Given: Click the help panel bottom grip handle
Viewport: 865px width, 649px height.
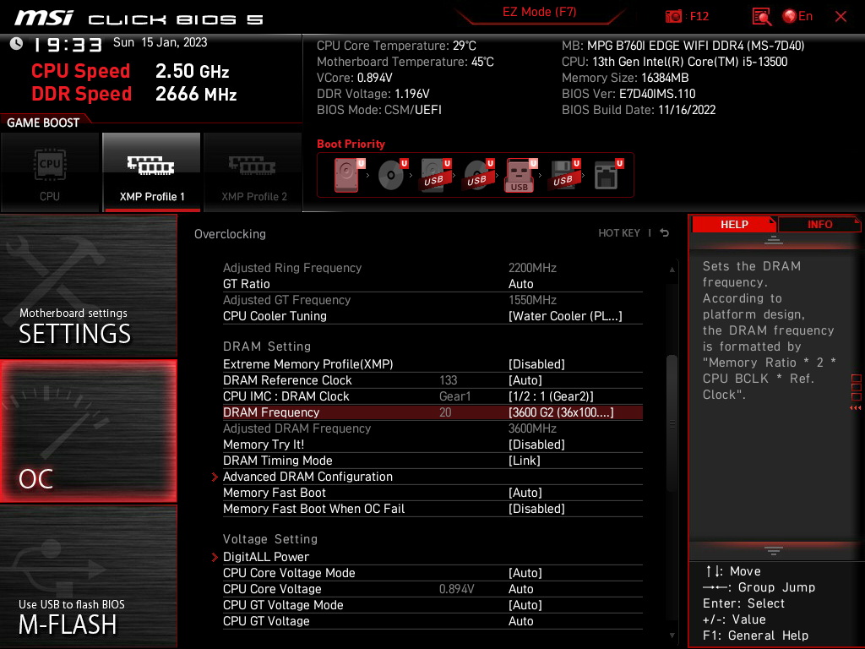Looking at the screenshot, I should pos(774,551).
